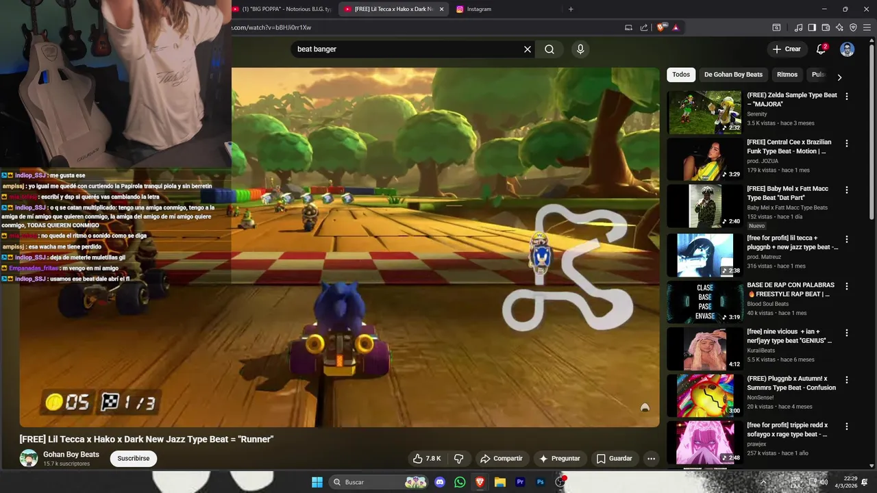Click the Compartir button

pyautogui.click(x=502, y=459)
